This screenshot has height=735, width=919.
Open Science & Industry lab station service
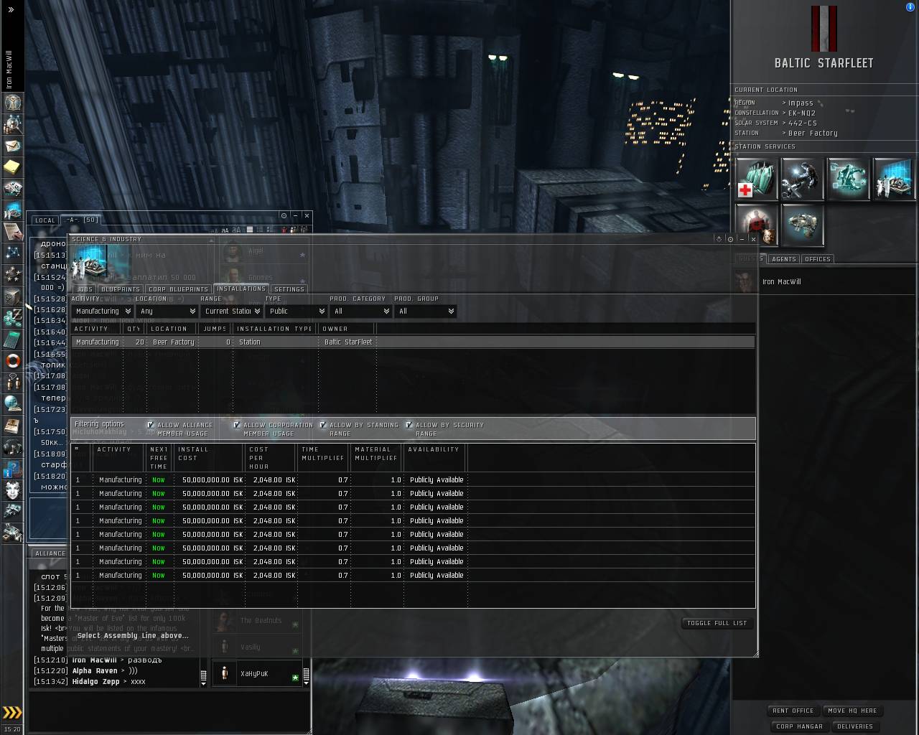(893, 179)
